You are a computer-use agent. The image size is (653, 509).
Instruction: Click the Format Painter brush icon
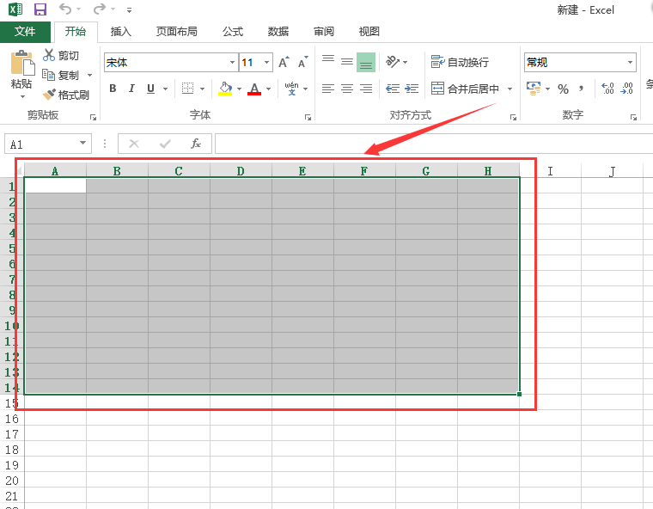(50, 95)
